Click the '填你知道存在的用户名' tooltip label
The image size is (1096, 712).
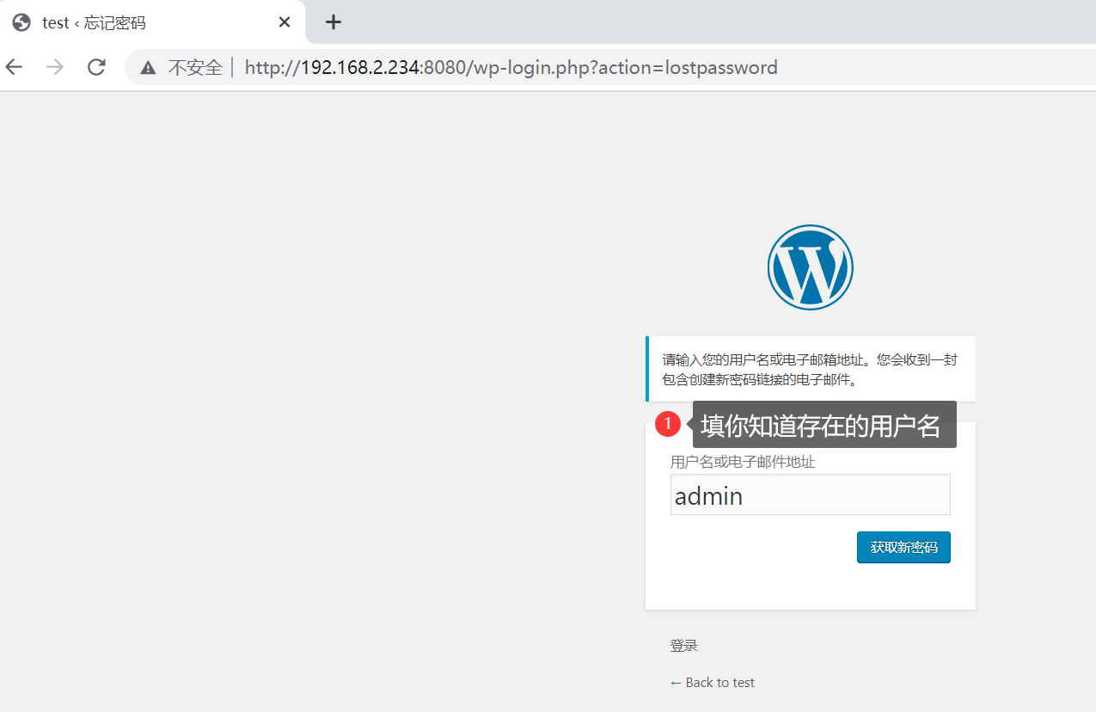point(824,424)
